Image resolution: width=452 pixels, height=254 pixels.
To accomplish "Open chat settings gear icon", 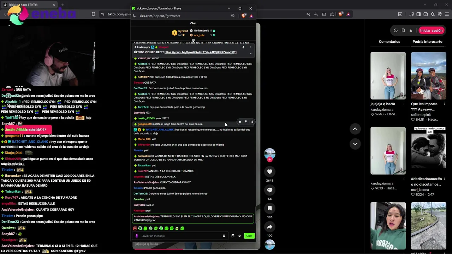I will pyautogui.click(x=239, y=236).
